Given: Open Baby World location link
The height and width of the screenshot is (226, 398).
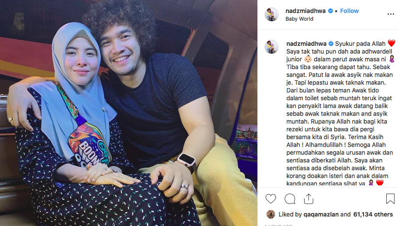Looking at the screenshot, I should pos(299,19).
